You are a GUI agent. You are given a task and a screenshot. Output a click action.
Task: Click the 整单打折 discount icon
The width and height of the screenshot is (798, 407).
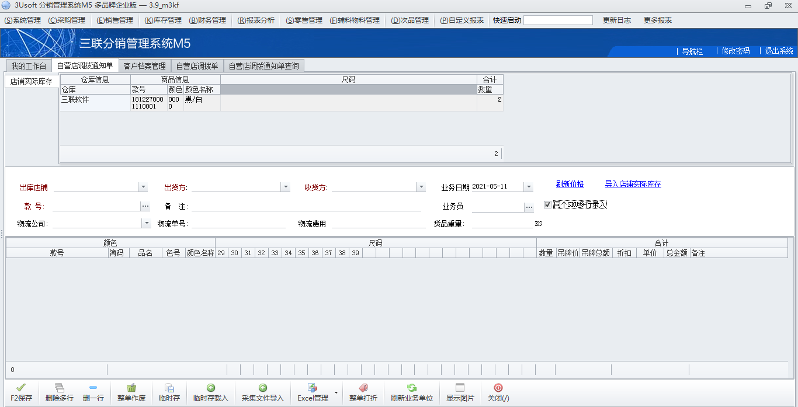coord(363,388)
